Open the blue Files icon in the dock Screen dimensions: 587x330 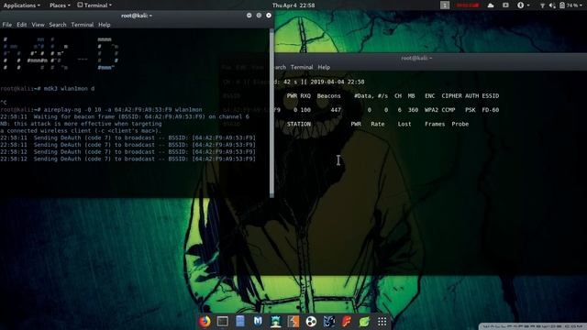coord(240,322)
